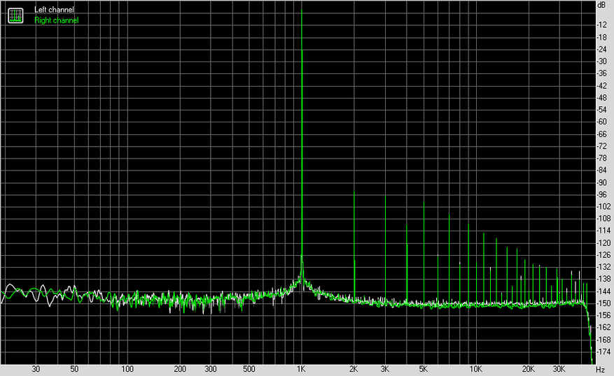
Task: Click the '1K' frequency axis label
Action: (301, 369)
